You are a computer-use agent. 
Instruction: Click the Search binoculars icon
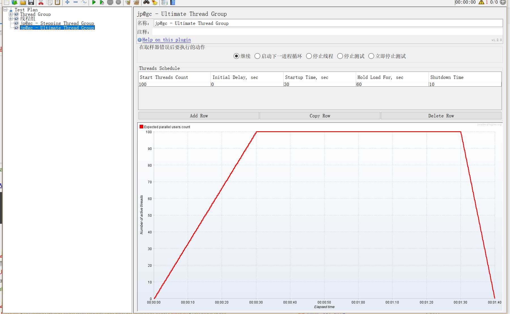146,2
